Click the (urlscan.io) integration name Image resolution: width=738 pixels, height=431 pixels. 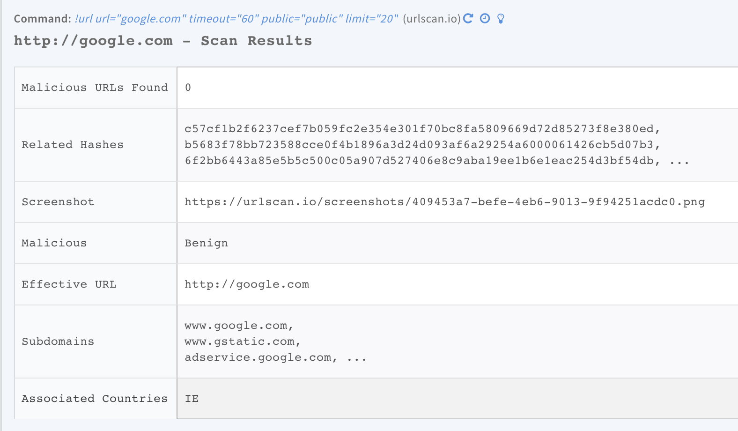pos(431,19)
